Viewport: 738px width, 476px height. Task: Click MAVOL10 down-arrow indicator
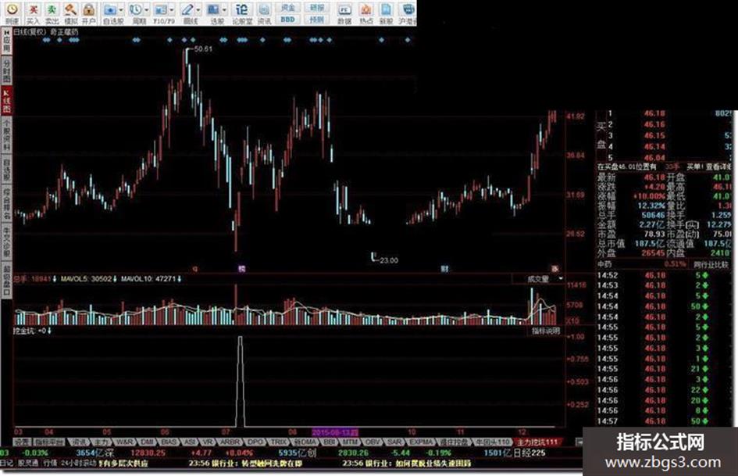(x=179, y=279)
